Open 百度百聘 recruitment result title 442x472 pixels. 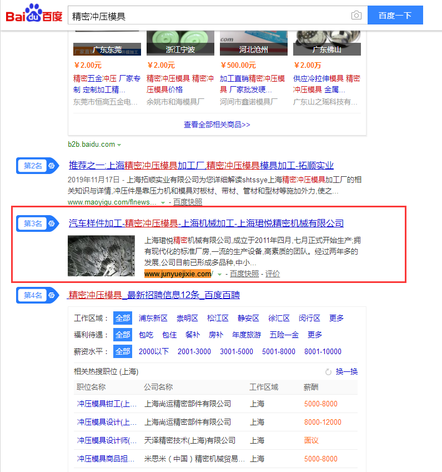pos(154,295)
